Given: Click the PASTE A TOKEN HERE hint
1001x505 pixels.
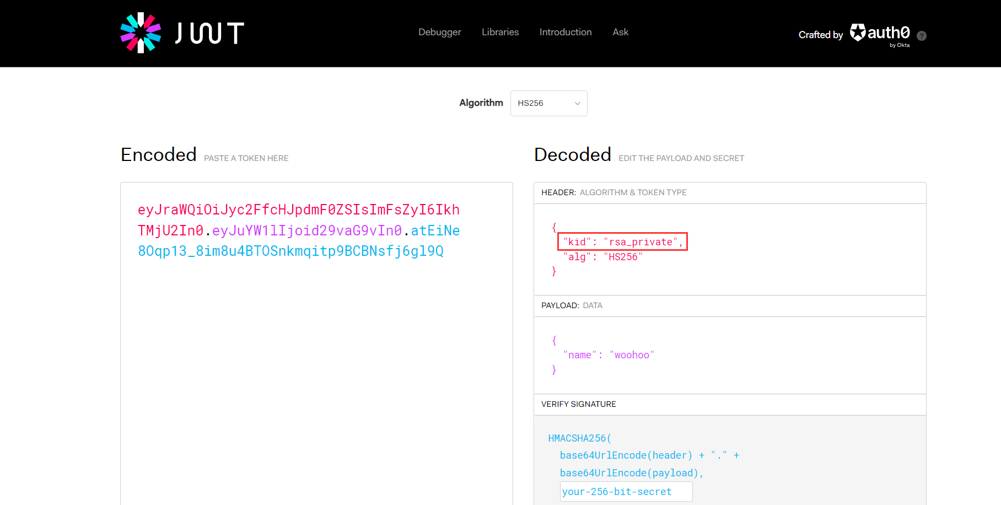Looking at the screenshot, I should click(x=246, y=158).
